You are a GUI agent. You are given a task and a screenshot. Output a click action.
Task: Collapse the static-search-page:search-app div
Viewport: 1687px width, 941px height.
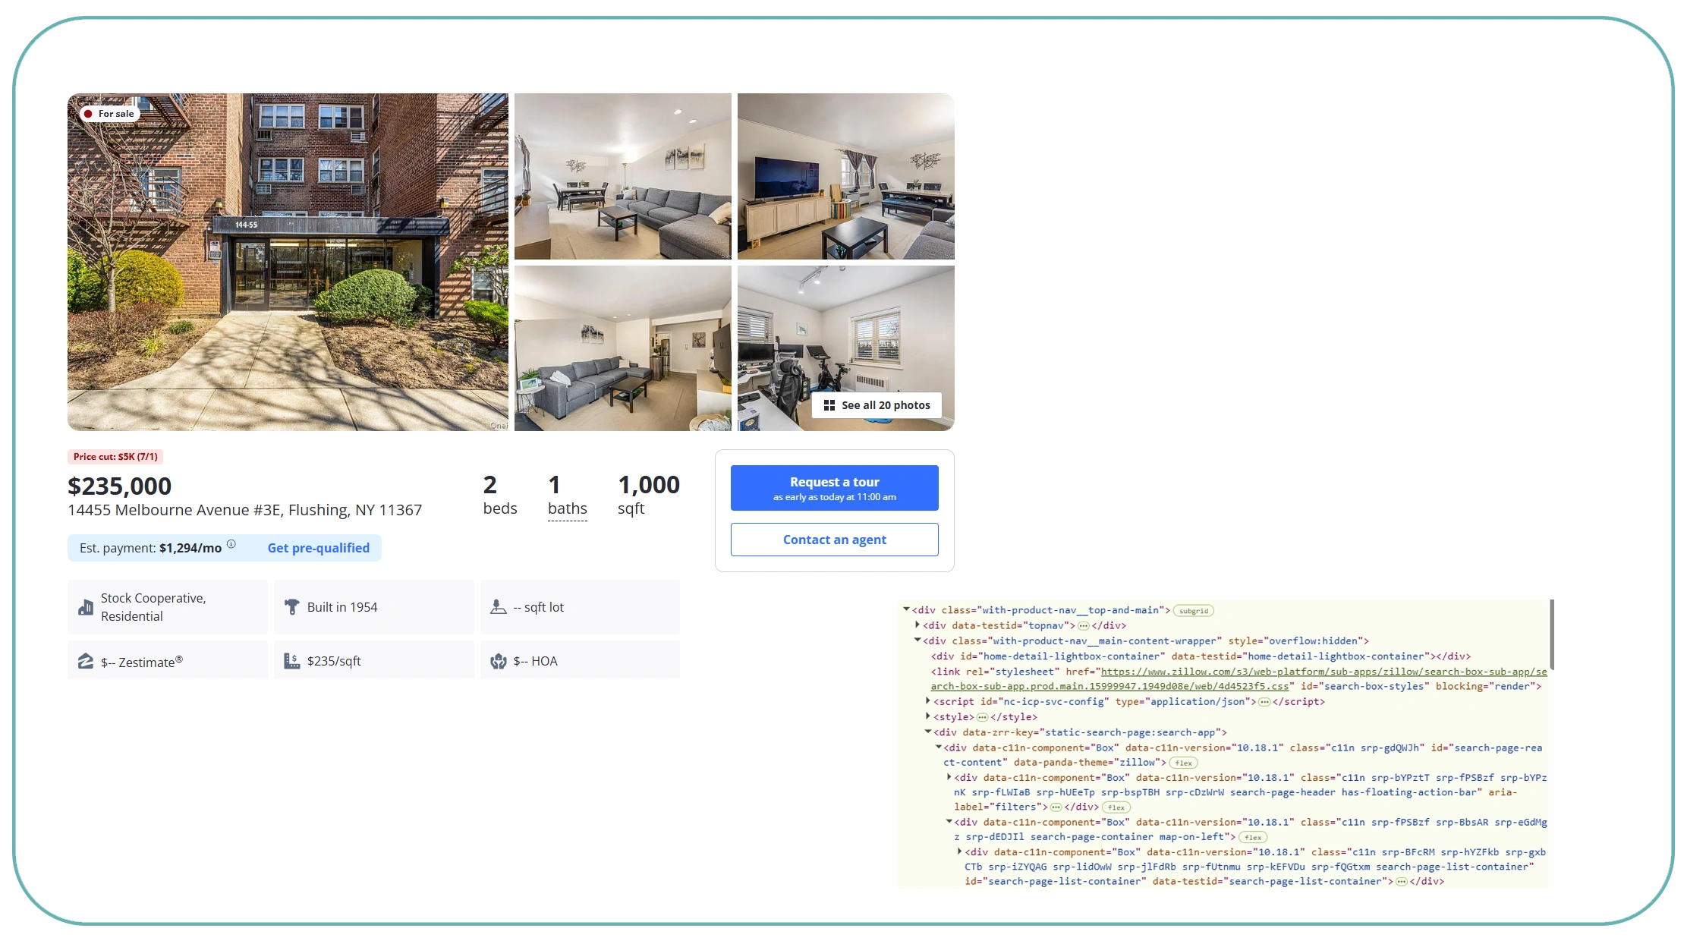pyautogui.click(x=927, y=732)
